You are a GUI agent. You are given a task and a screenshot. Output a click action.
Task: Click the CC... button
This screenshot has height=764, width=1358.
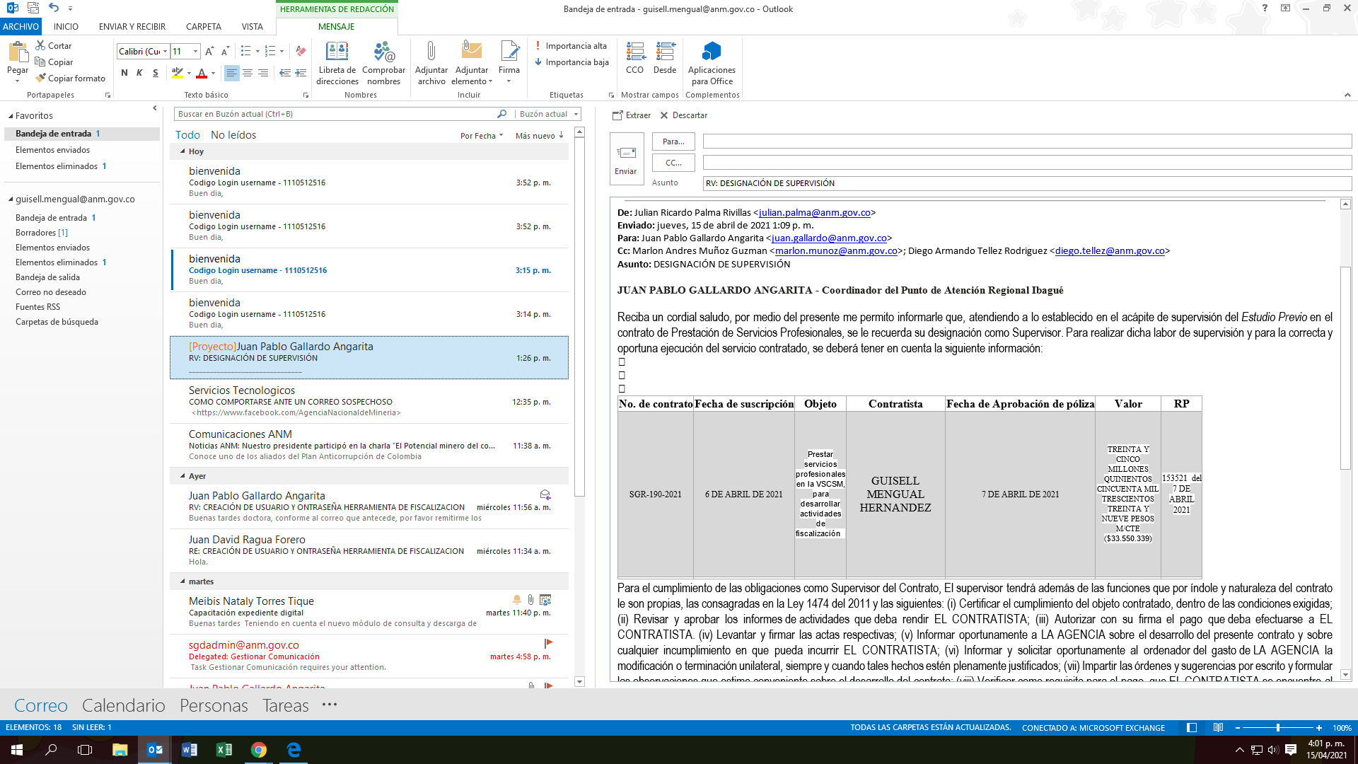(x=673, y=163)
